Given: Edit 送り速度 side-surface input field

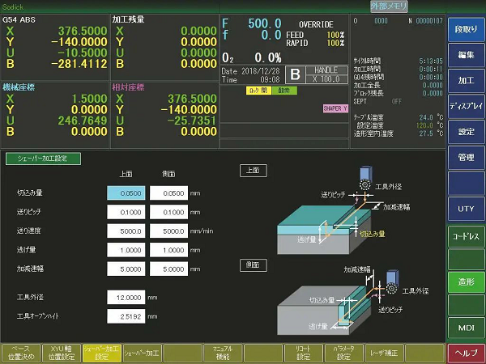Looking at the screenshot, I should (x=168, y=231).
